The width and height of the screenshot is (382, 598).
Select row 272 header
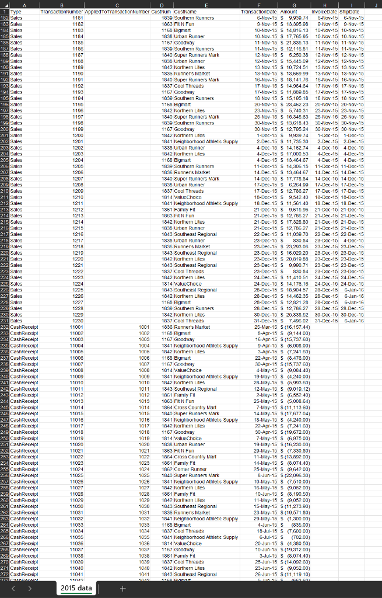click(x=5, y=574)
